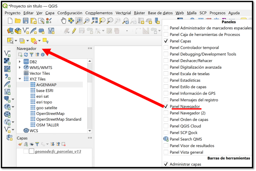Open New Virtual Layer dropdown arrow in sidebar
This screenshot has height=171, width=256.
click(13, 130)
